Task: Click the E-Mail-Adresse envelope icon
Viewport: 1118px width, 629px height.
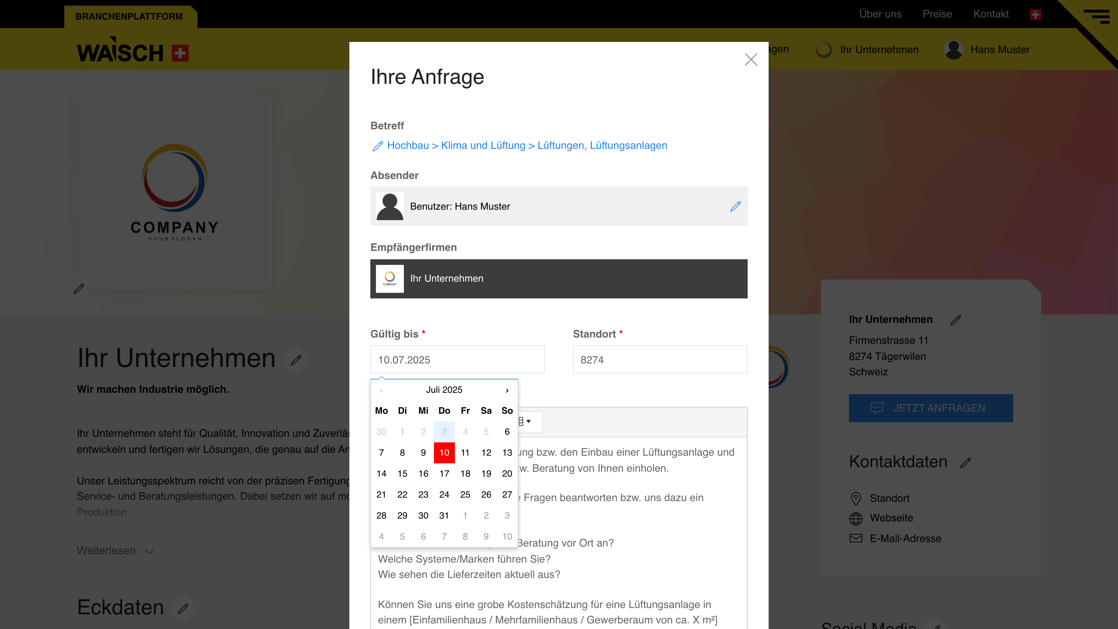Action: (856, 538)
